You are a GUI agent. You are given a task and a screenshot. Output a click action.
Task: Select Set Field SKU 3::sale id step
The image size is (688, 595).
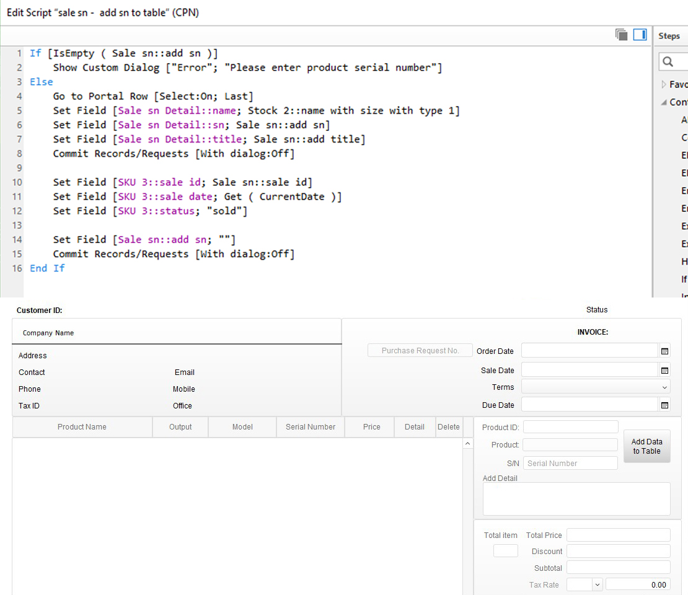coord(182,182)
